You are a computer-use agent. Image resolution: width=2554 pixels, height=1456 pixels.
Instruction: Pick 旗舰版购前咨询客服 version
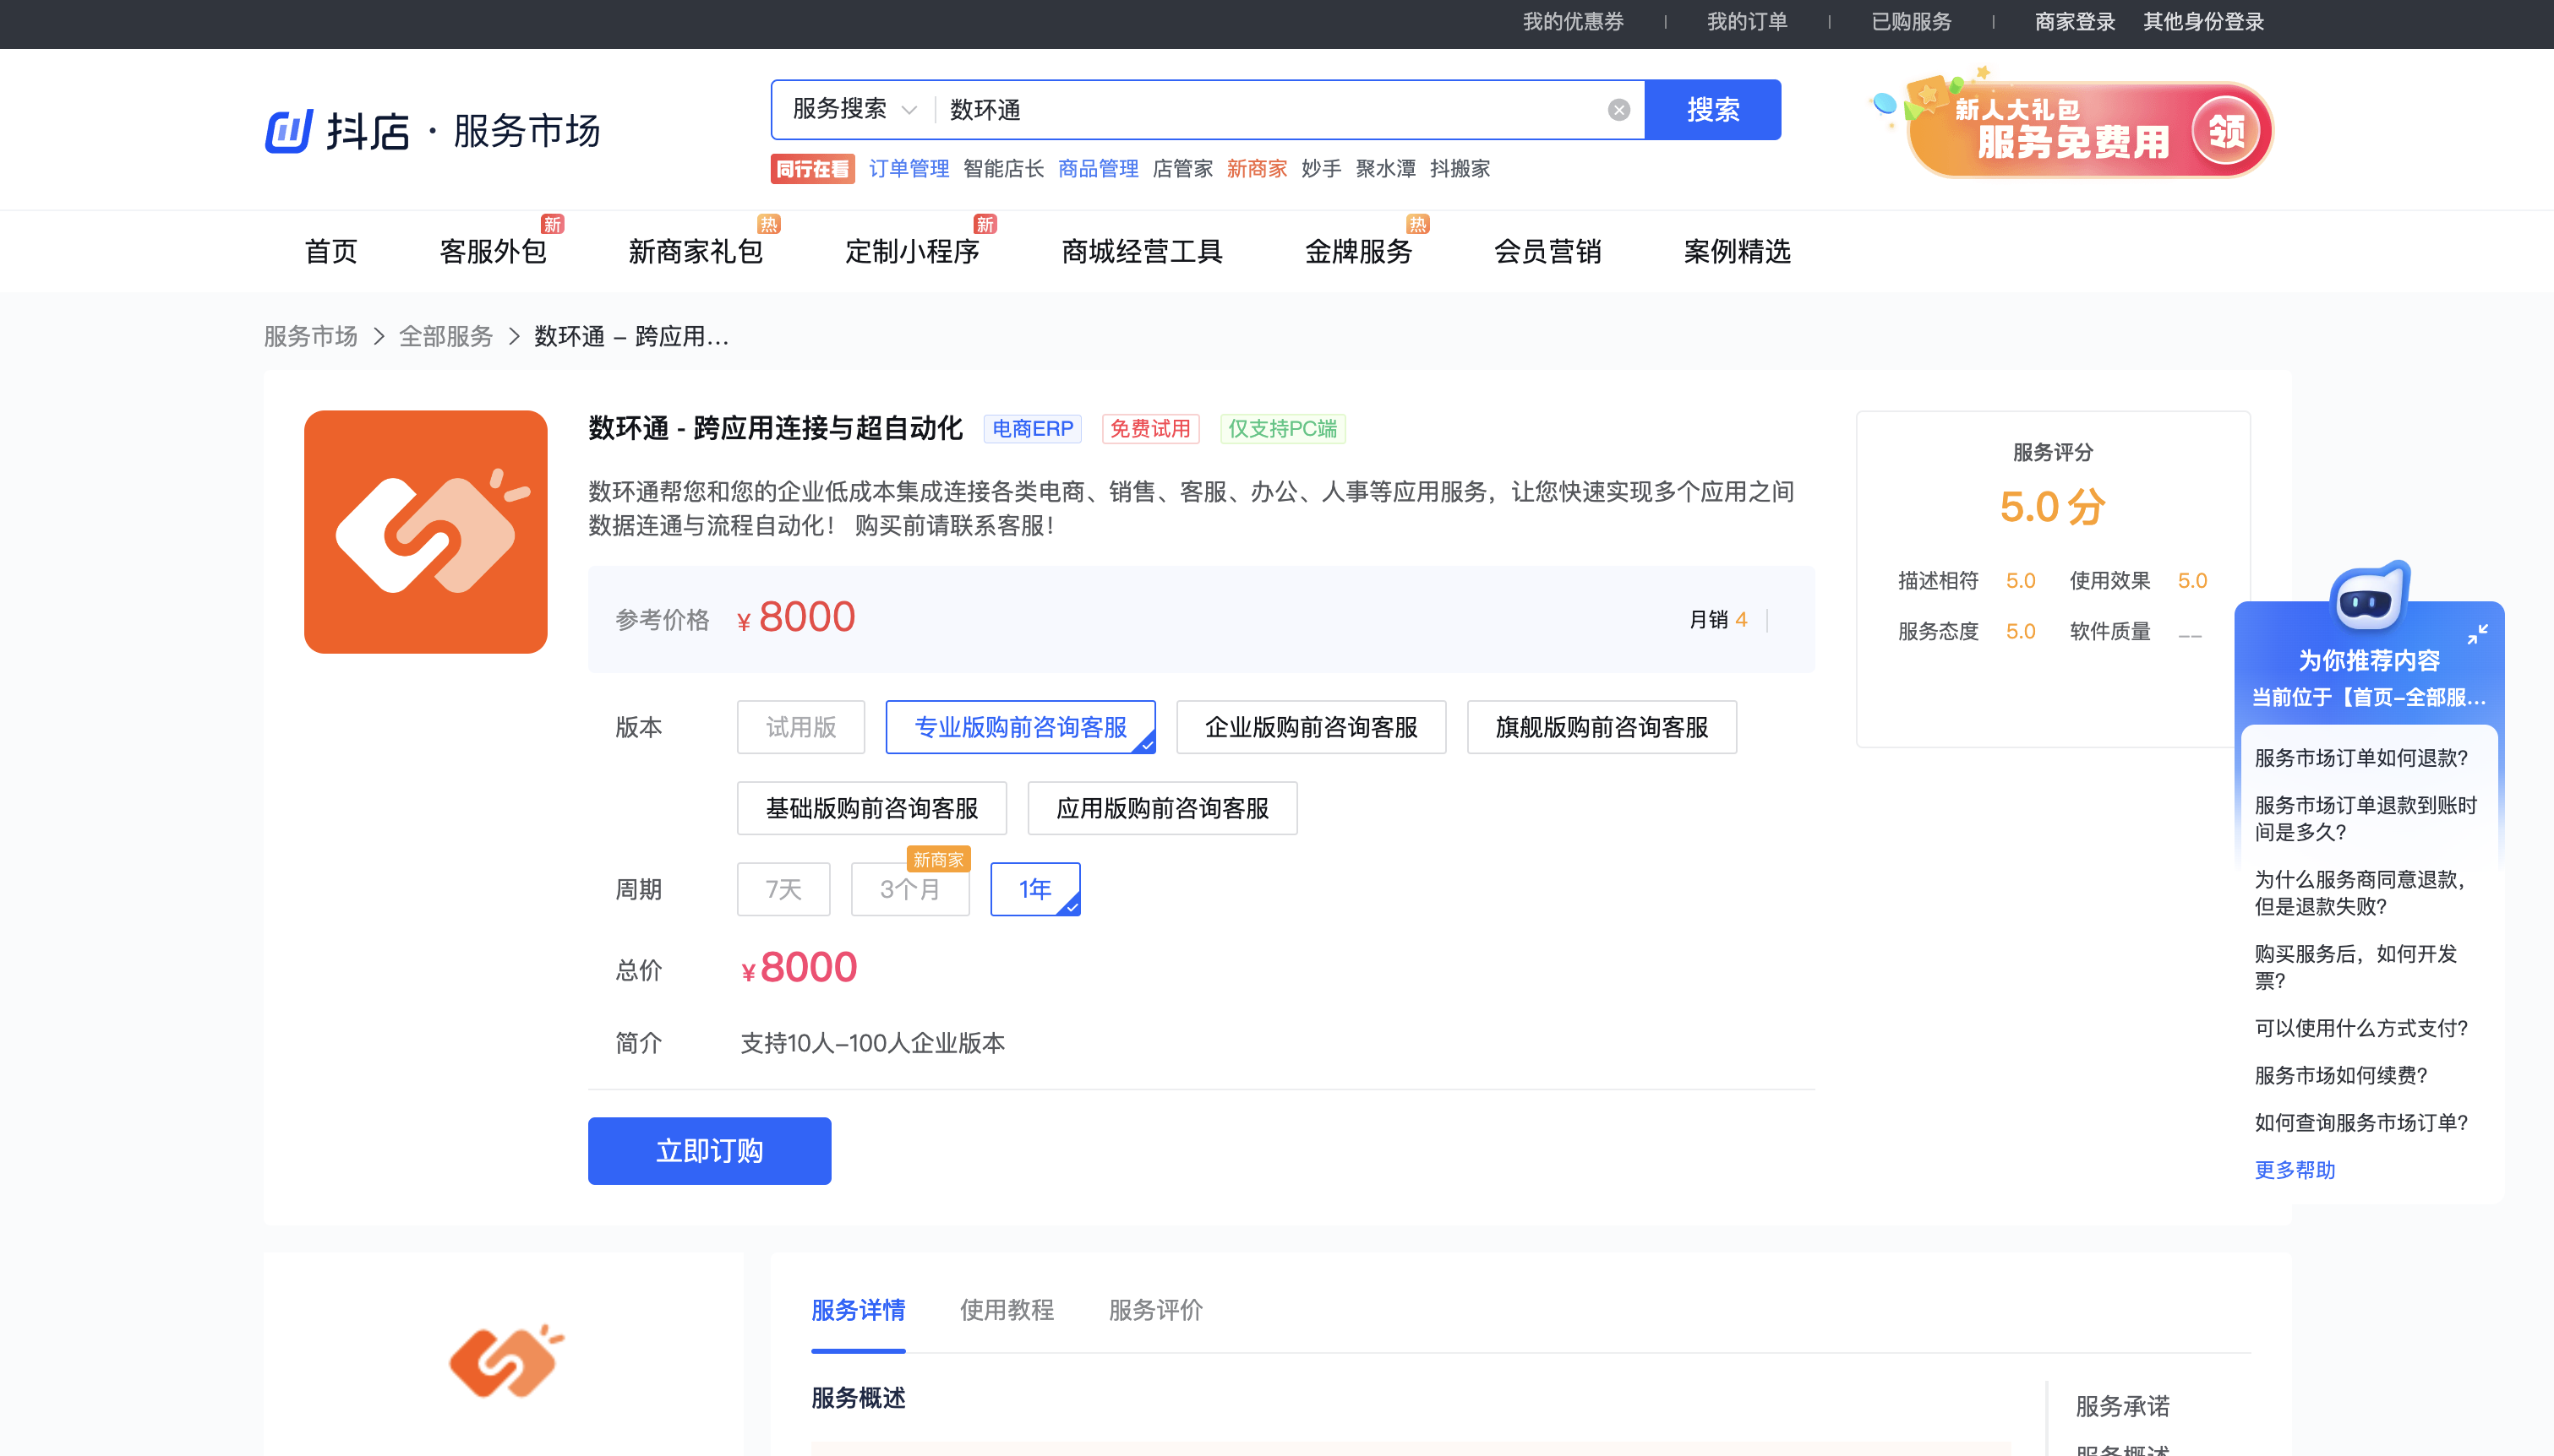1601,727
